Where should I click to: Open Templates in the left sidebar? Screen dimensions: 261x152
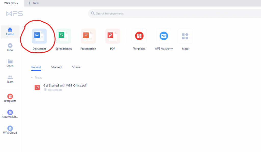(10, 98)
